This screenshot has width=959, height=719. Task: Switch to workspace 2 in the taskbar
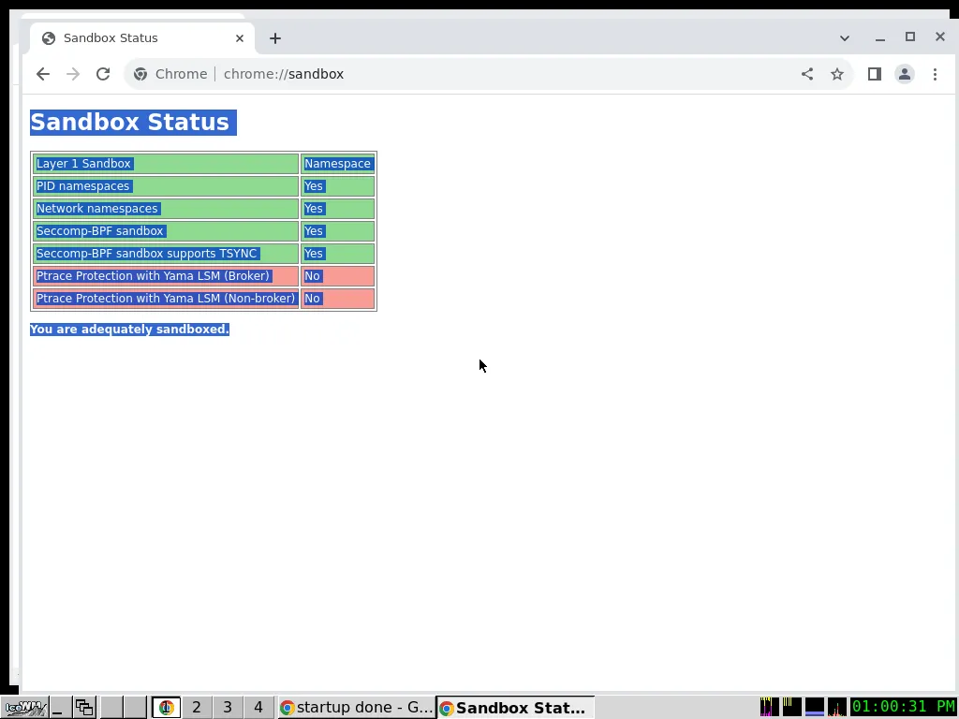[x=197, y=707]
